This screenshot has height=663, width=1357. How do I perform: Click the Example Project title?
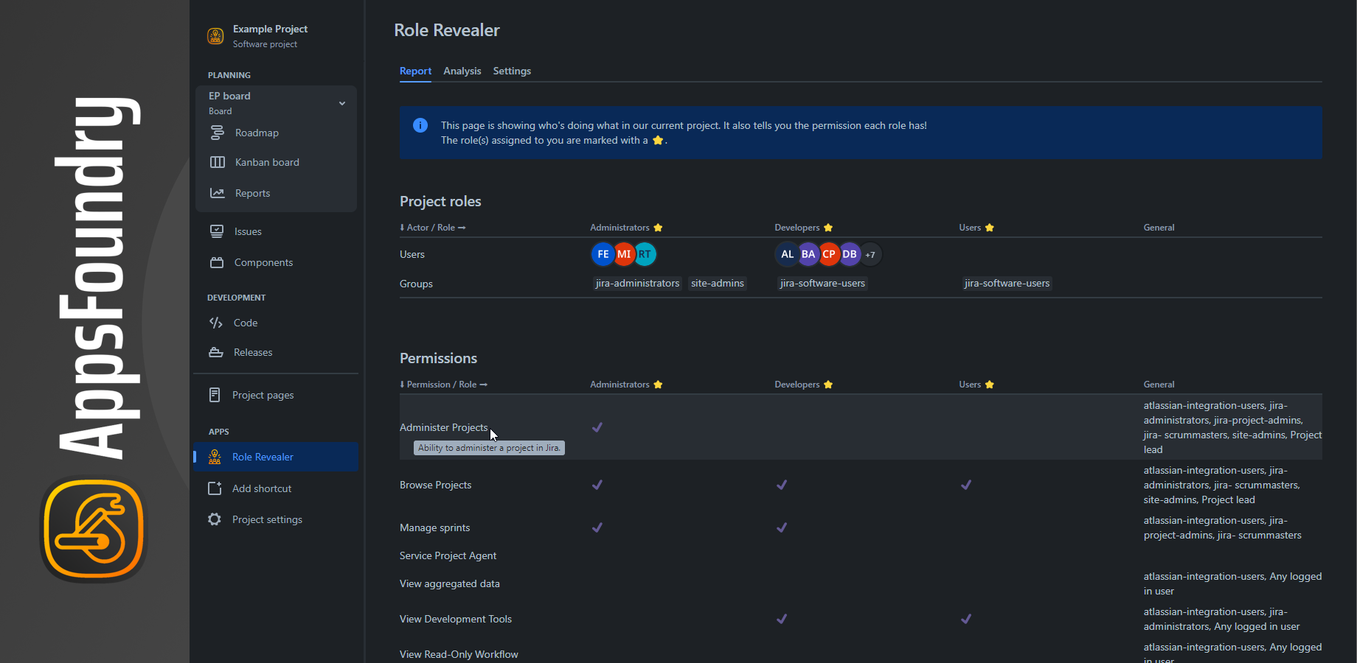point(270,29)
